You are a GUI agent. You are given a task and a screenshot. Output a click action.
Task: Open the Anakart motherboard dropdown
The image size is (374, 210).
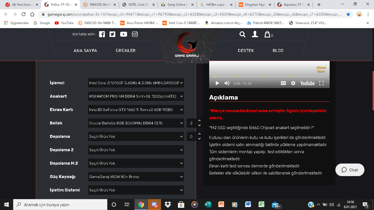136,96
